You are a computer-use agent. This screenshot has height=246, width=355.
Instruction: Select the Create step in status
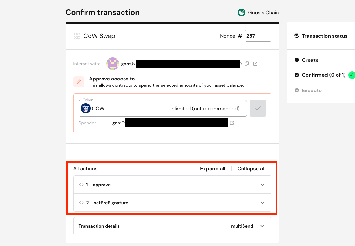point(310,60)
